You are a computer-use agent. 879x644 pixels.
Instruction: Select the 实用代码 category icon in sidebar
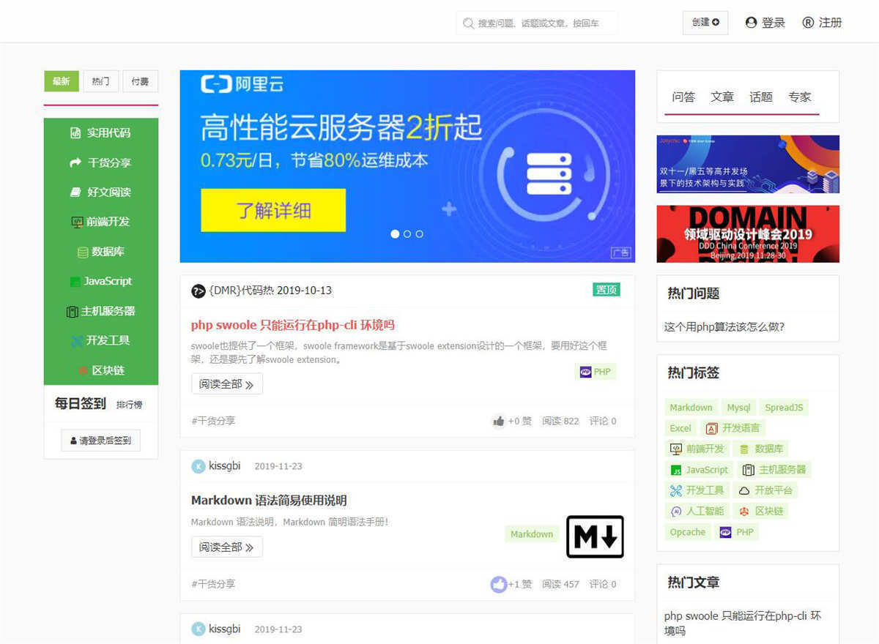point(77,132)
